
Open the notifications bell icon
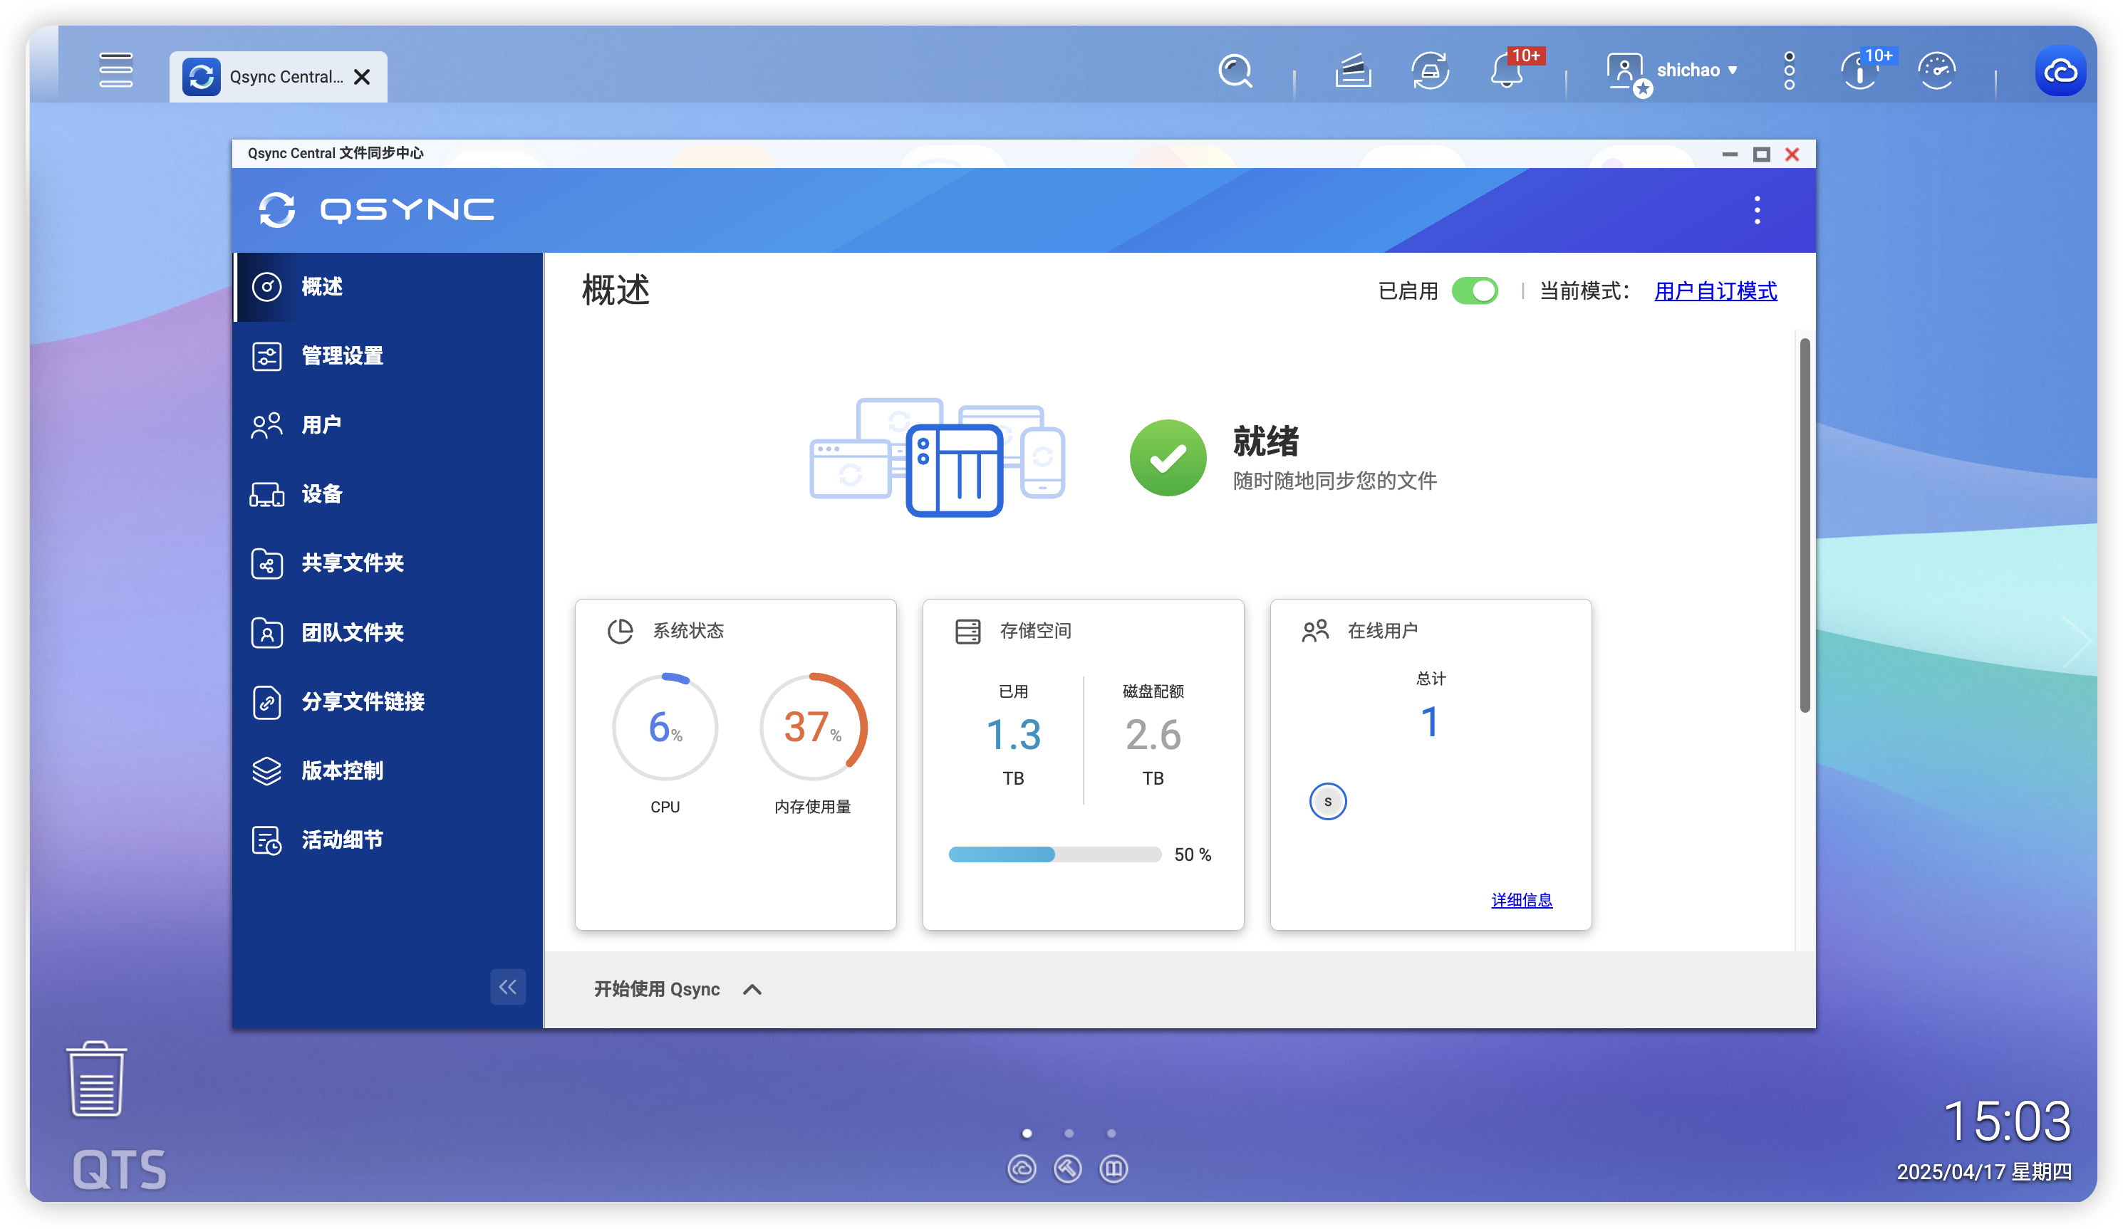[1508, 70]
